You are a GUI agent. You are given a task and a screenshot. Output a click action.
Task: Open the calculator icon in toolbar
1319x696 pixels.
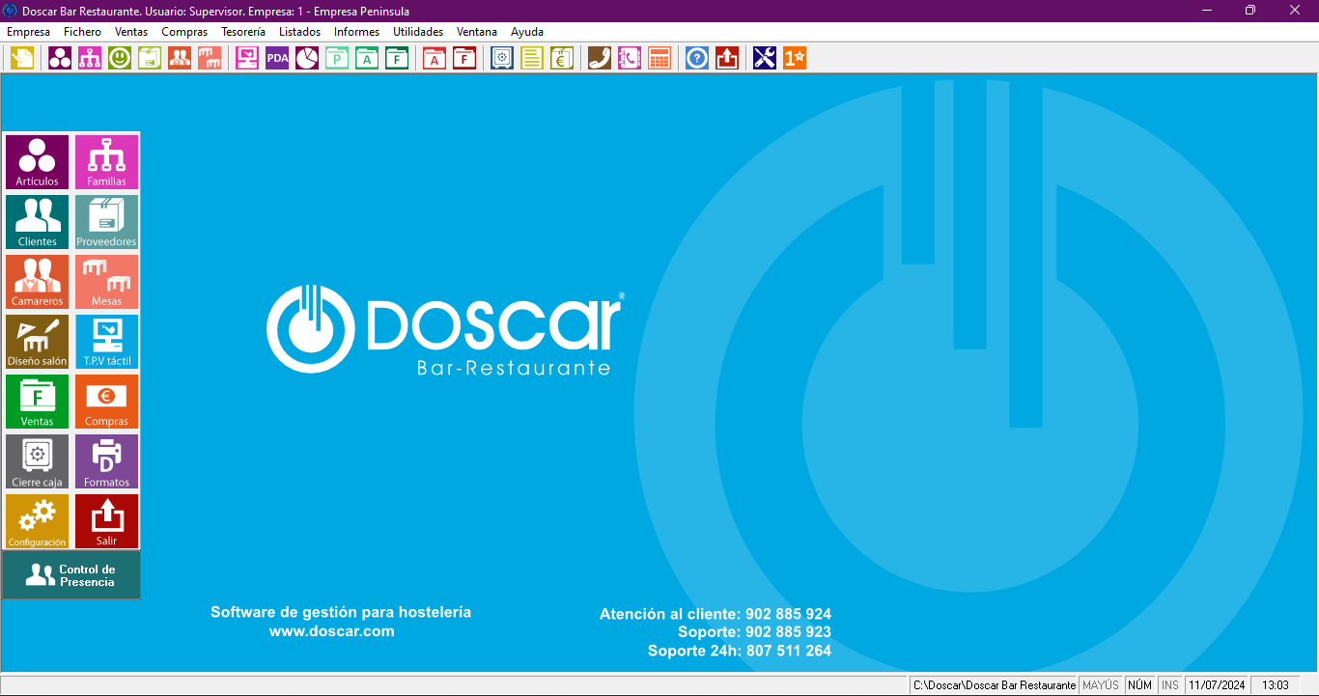[659, 58]
